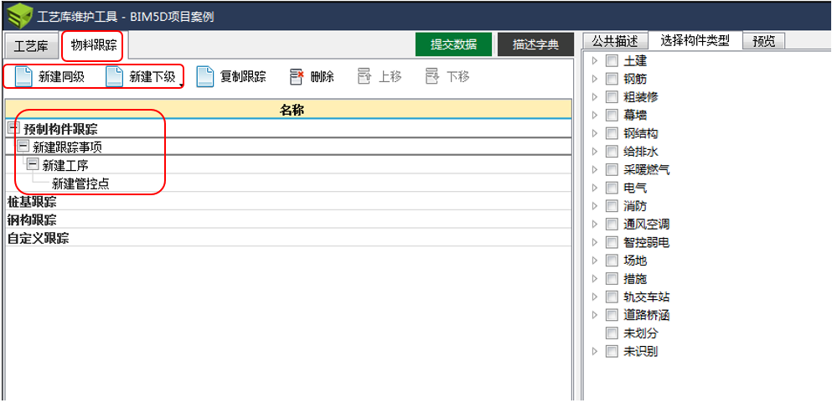
Task: Check the 采暖燃气 checkbox
Action: (x=612, y=170)
